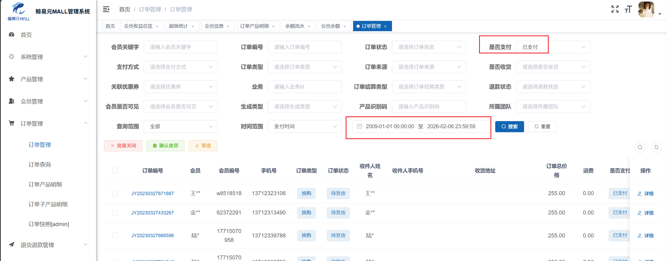Click the calendar icon in date range field
The height and width of the screenshot is (261, 667).
tap(359, 126)
